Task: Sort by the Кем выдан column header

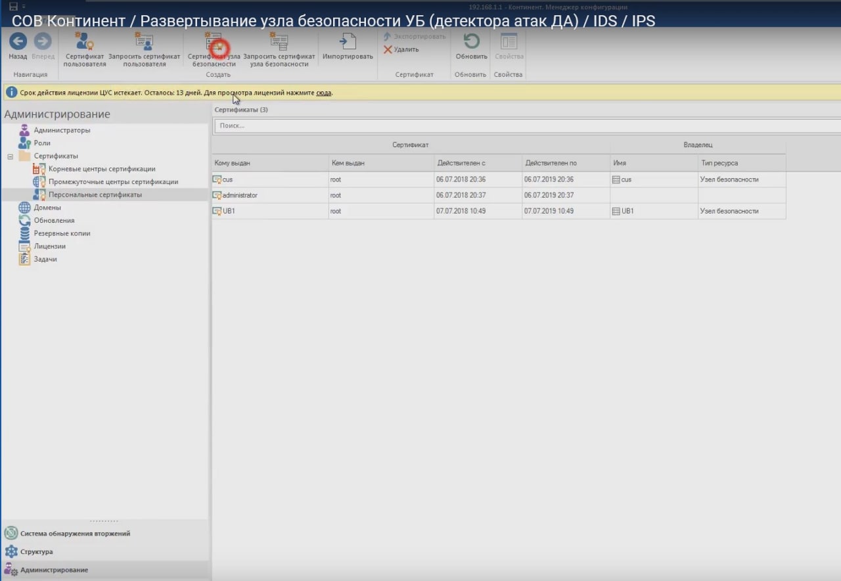Action: (380, 163)
